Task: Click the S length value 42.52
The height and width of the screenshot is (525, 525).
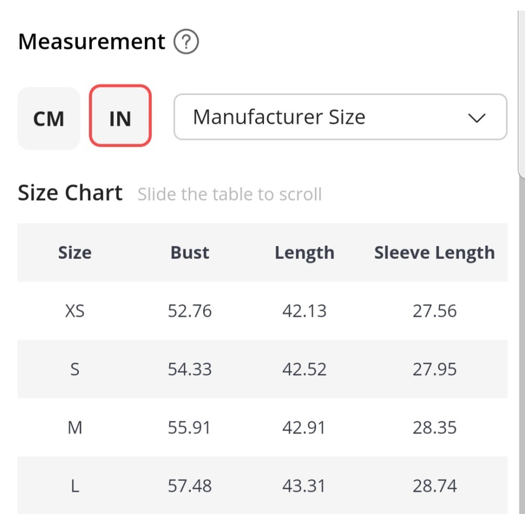Action: click(304, 369)
